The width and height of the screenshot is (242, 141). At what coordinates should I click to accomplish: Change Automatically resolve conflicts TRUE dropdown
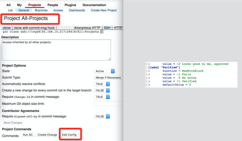pyautogui.click(x=102, y=84)
